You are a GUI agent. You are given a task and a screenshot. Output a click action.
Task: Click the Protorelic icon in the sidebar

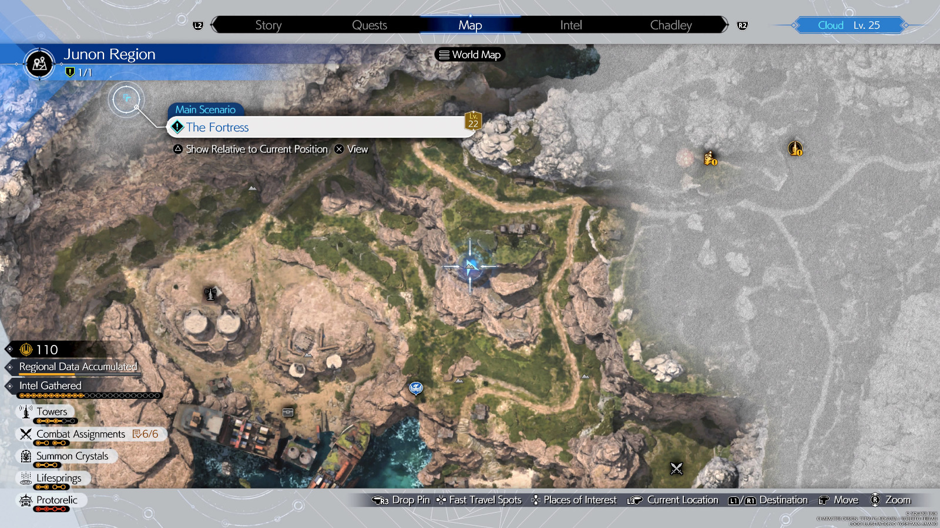[25, 500]
